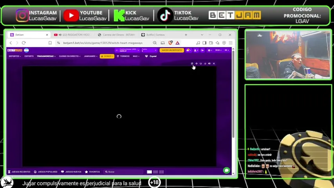Open Brave Rewards triangle icon
Viewport: 334px width, 188px height.
point(177,43)
